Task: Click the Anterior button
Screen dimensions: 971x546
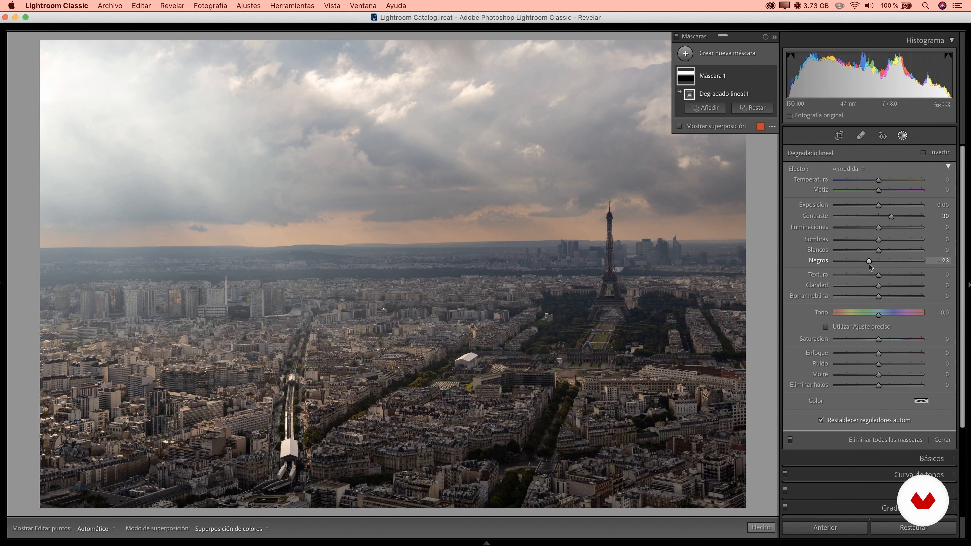Action: (x=825, y=528)
